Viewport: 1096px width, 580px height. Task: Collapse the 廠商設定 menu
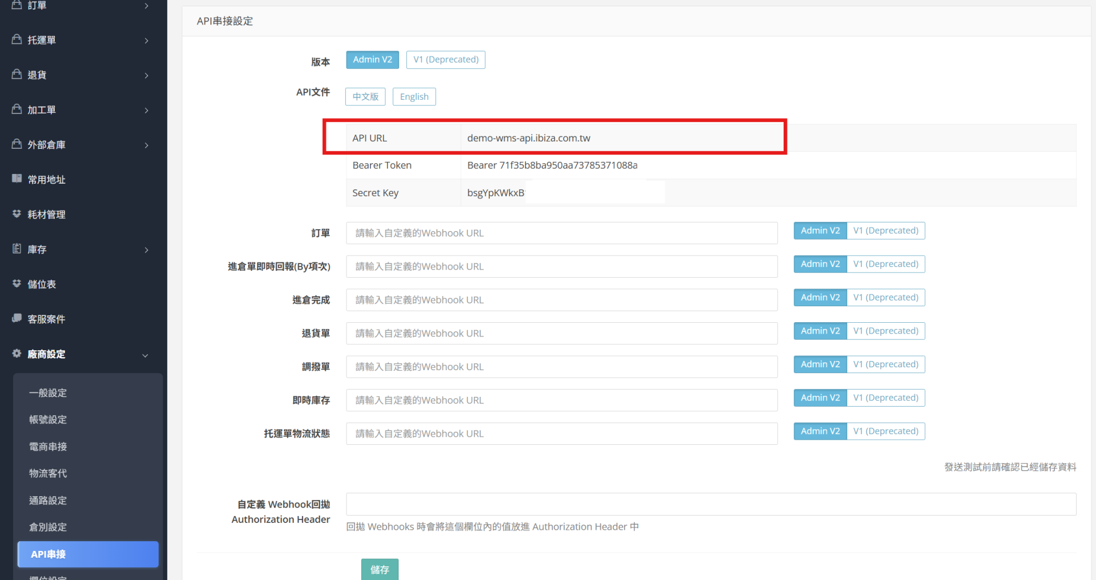pyautogui.click(x=145, y=355)
